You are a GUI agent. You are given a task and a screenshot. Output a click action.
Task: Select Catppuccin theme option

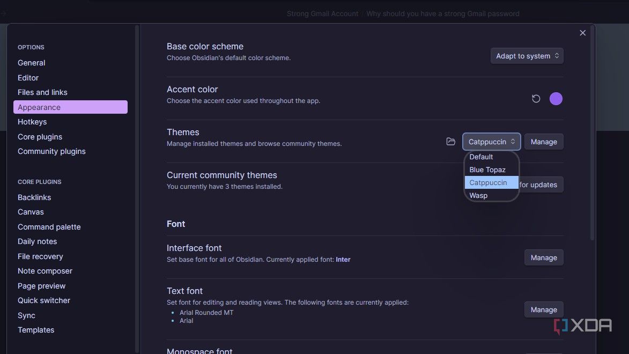click(x=491, y=182)
